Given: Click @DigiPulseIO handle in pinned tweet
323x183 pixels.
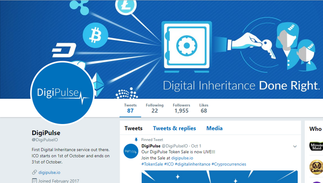Looking at the screenshot, I should pos(175,146).
